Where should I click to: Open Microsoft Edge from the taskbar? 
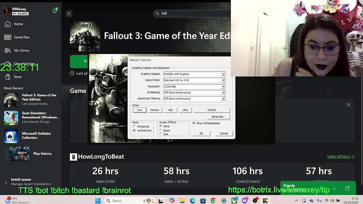click(193, 201)
